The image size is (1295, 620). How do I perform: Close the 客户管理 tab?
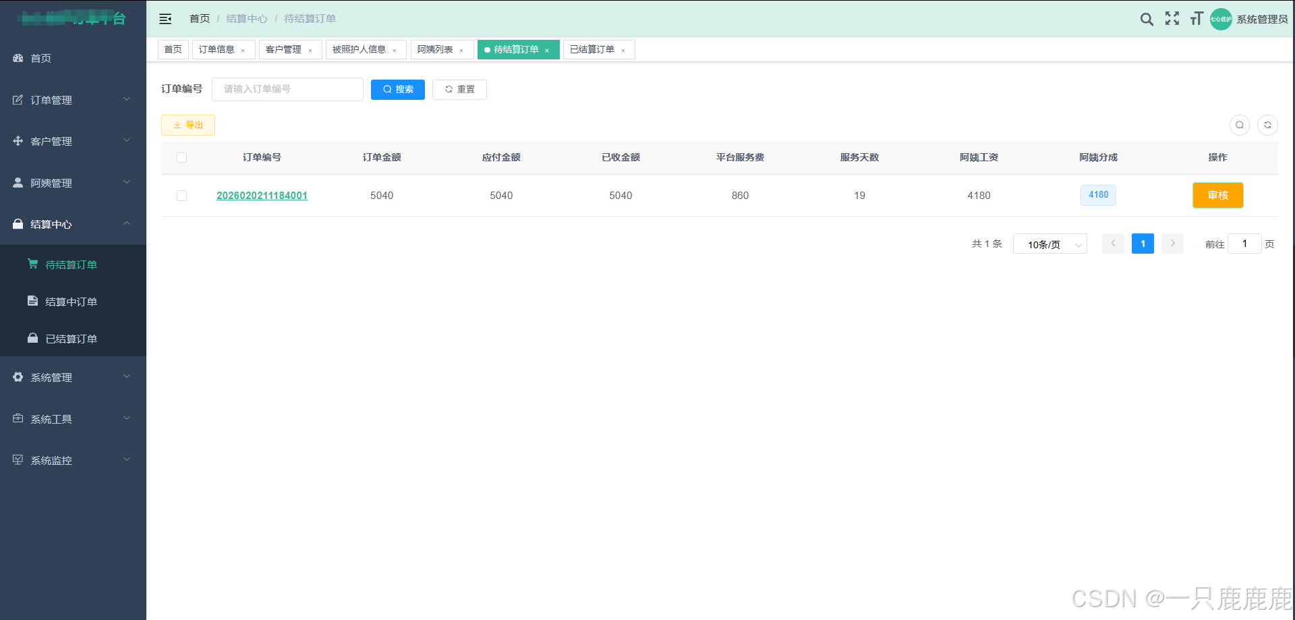pyautogui.click(x=310, y=51)
